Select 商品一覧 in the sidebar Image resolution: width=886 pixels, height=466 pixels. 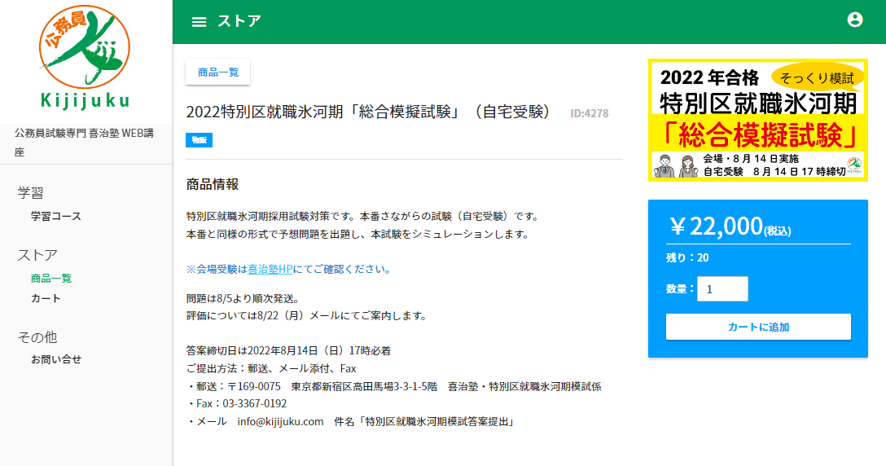coord(51,279)
